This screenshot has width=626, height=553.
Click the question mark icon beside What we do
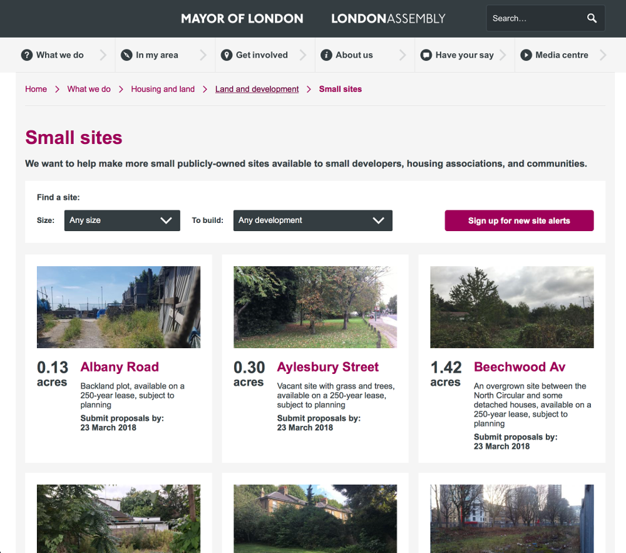[x=27, y=55]
